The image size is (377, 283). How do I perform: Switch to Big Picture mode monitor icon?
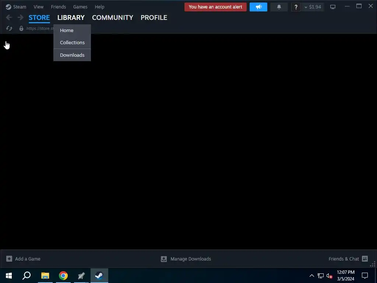[x=333, y=7]
